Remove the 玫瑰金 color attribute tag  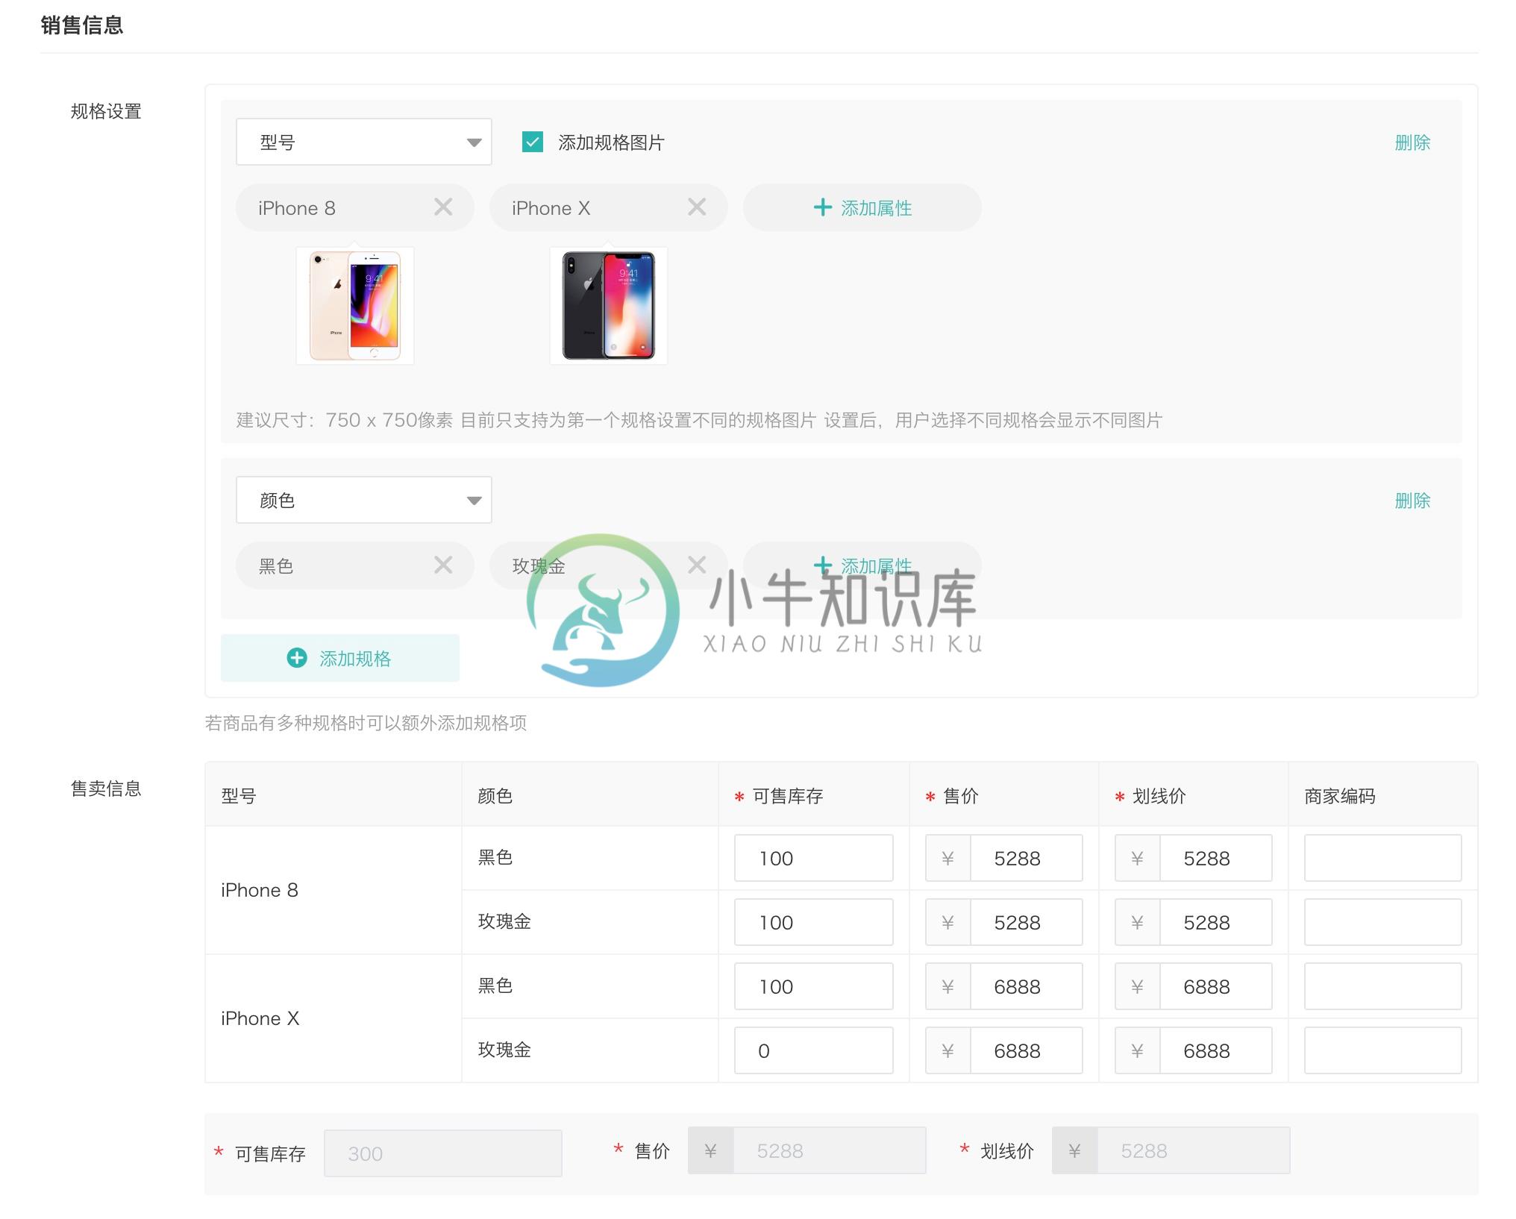point(697,565)
